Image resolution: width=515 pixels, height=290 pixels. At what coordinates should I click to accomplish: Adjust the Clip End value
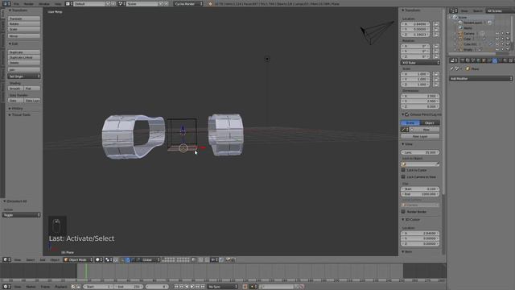[x=420, y=194]
